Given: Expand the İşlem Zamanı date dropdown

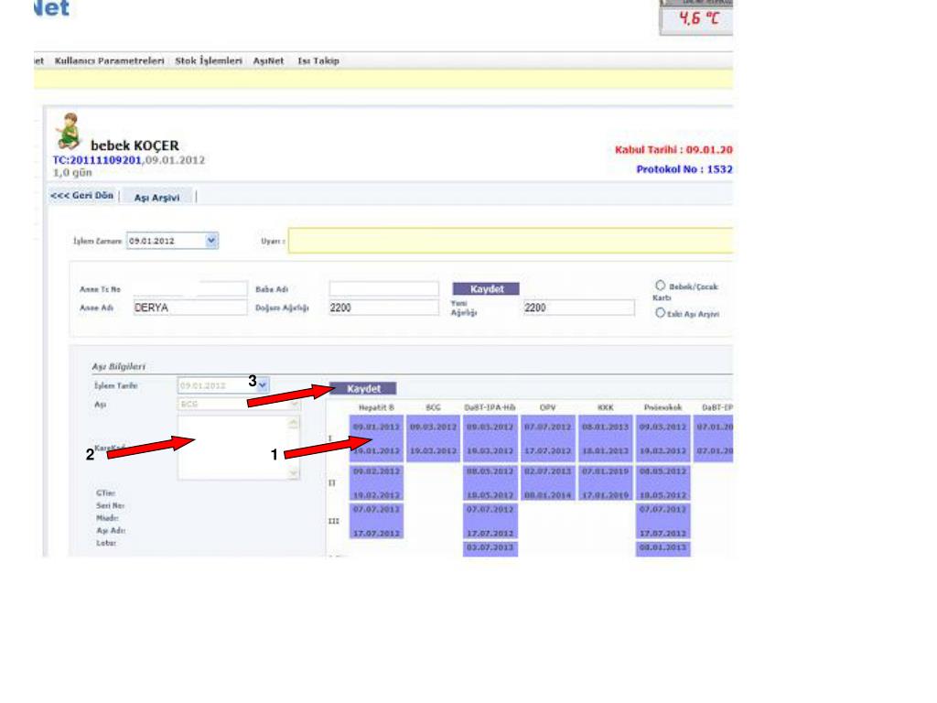Looking at the screenshot, I should (211, 241).
